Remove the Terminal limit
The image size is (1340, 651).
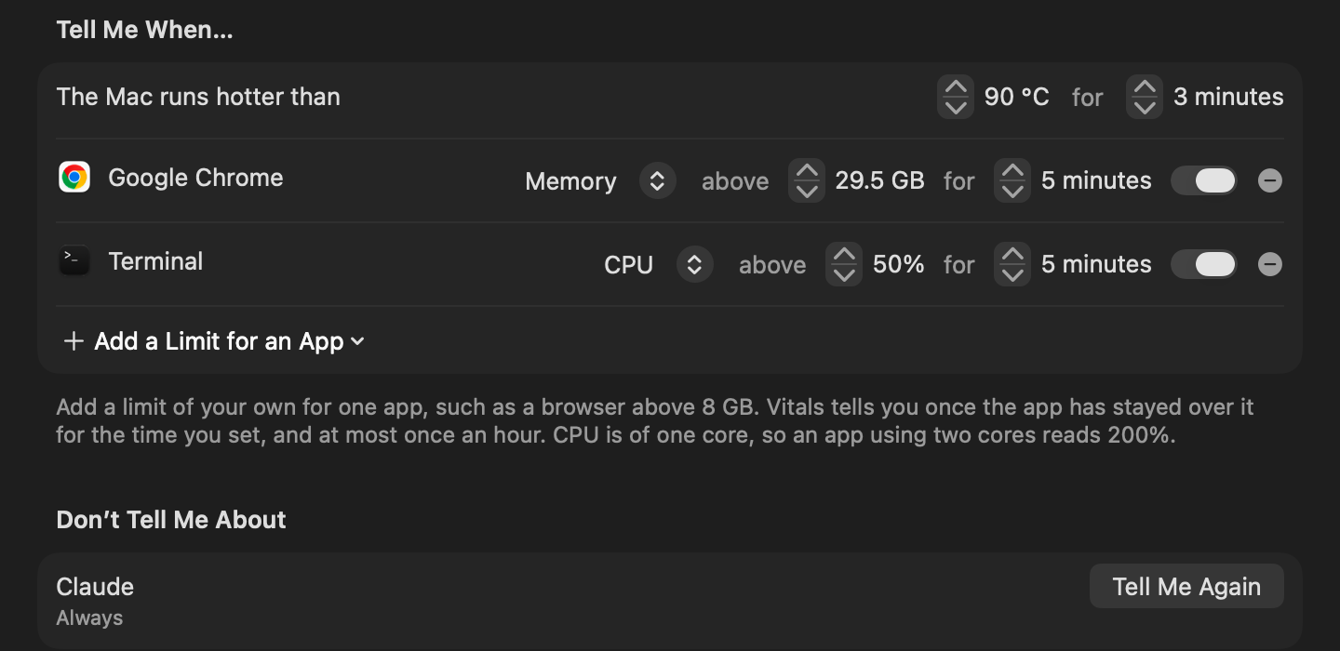(1270, 264)
